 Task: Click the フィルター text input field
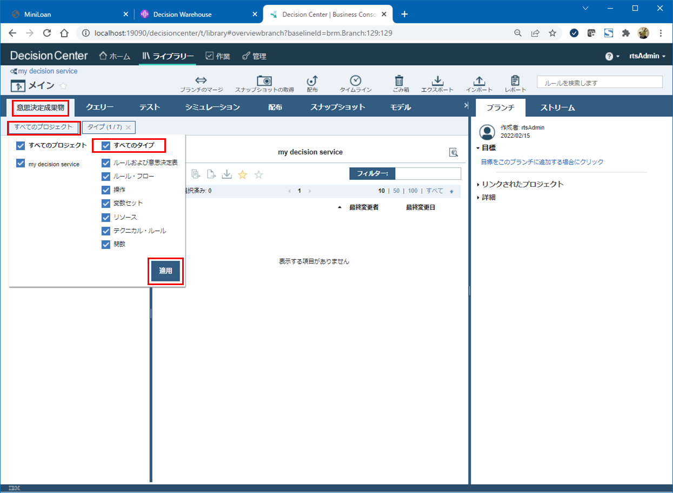428,174
